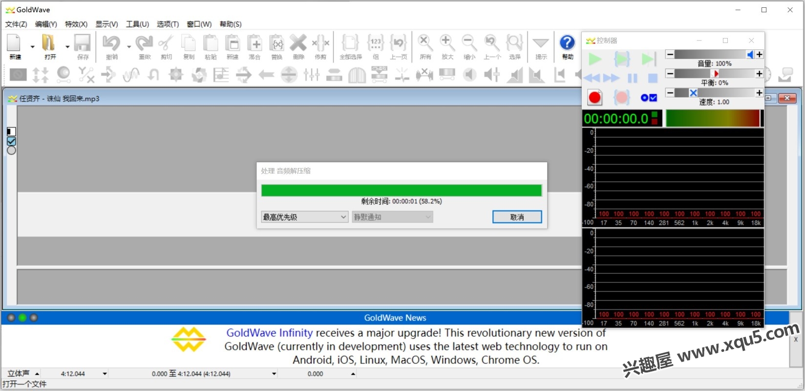The height and width of the screenshot is (391, 805).
Task: Open the 最高优先级 priority dropdown
Action: [304, 217]
